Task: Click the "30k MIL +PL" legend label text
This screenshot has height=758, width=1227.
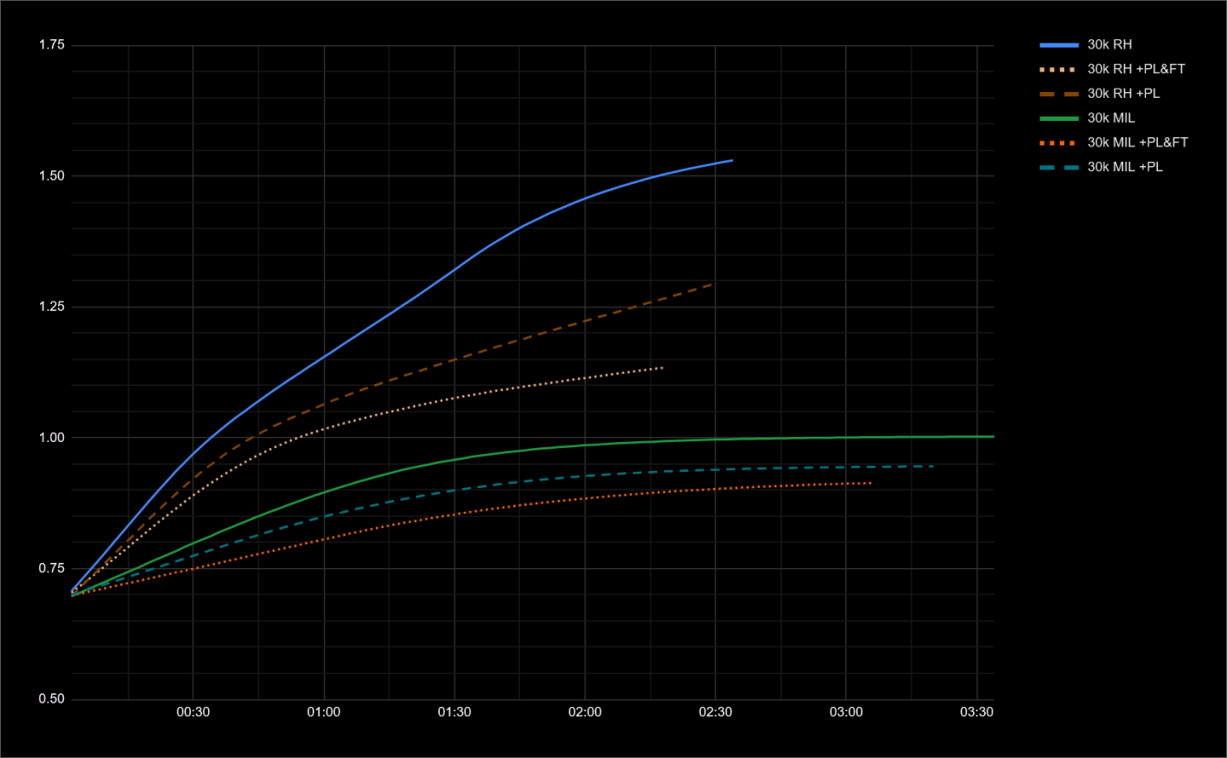Action: [1120, 167]
